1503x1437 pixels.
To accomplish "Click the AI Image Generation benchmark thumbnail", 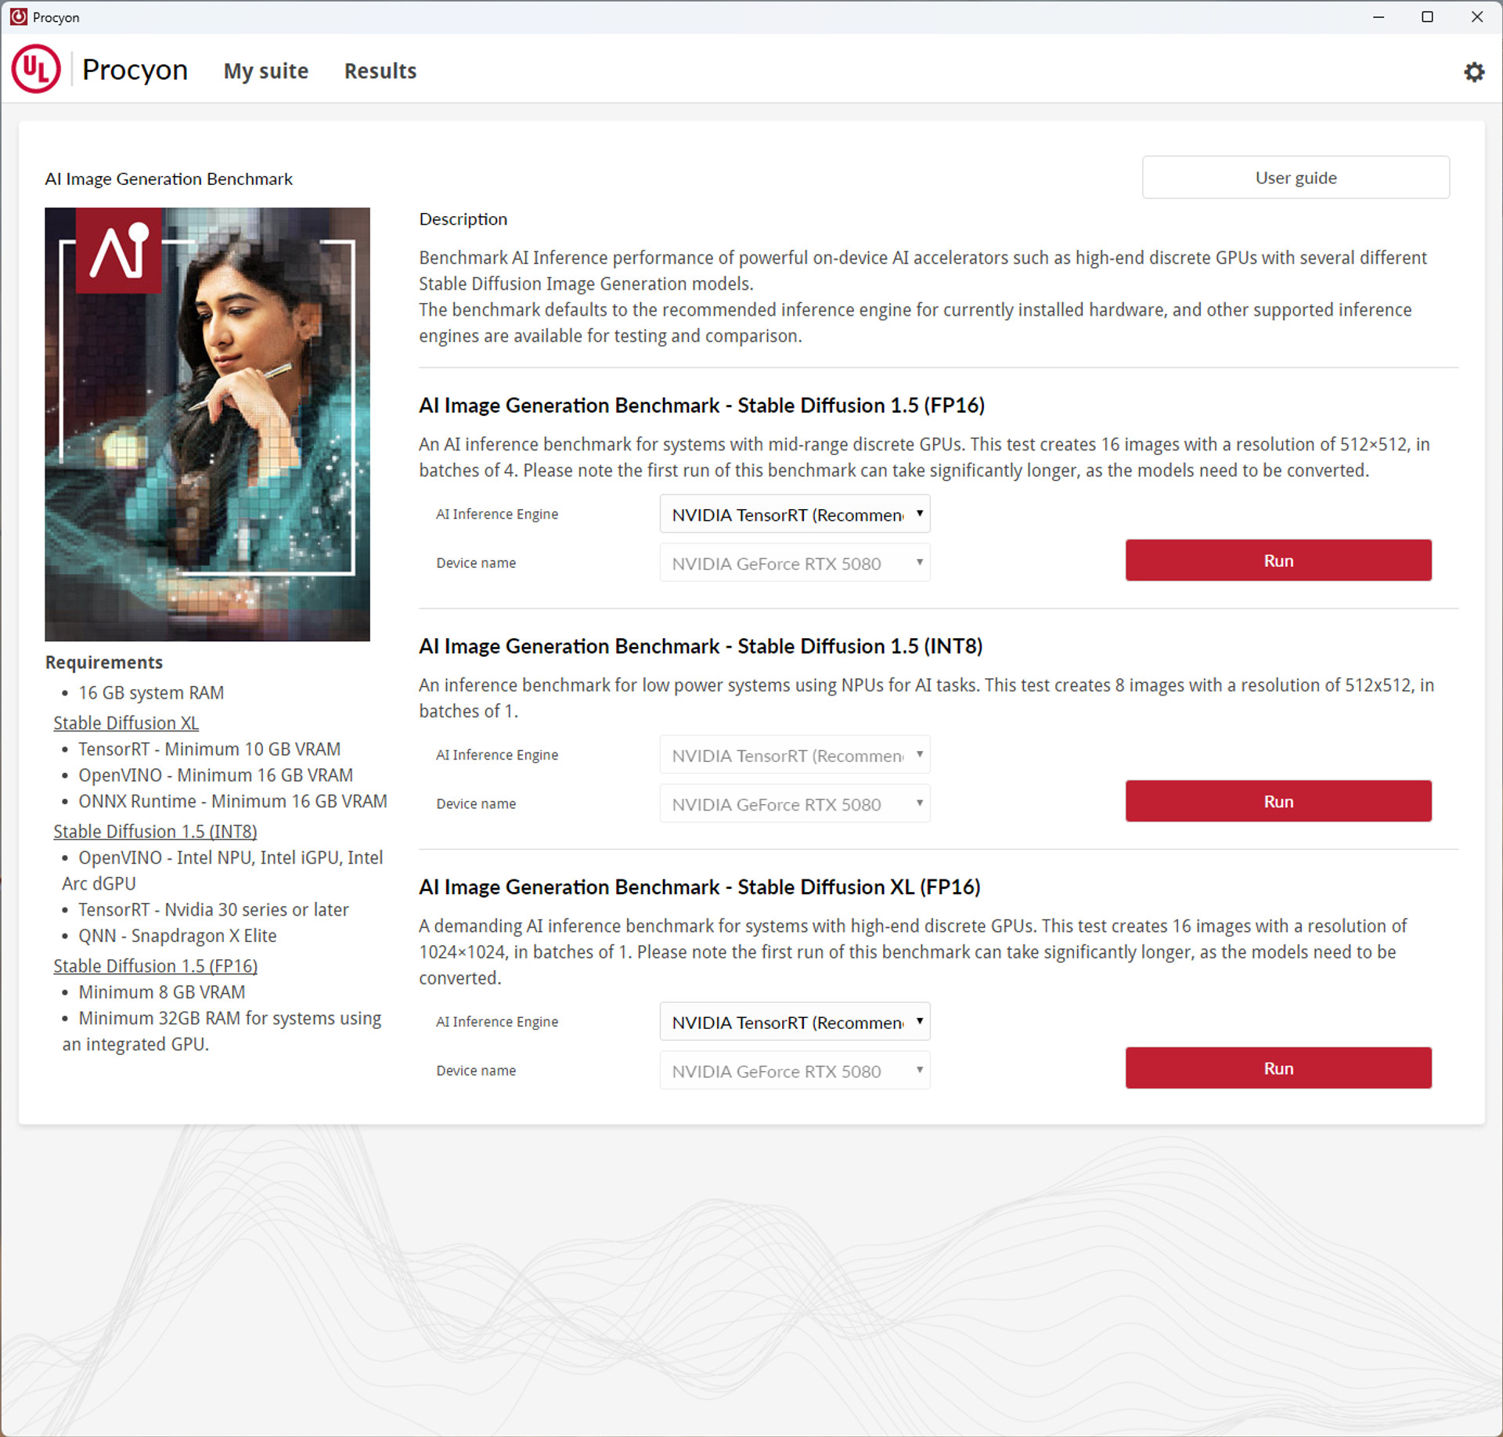I will [207, 424].
